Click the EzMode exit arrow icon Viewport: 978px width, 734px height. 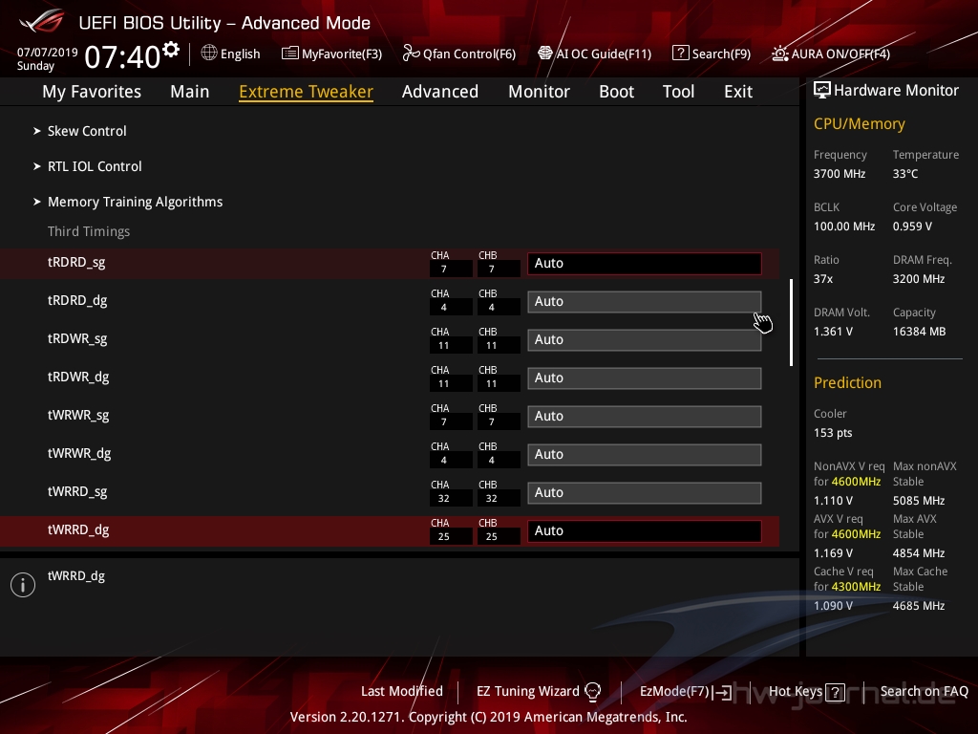click(723, 692)
